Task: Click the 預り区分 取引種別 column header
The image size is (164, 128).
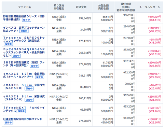Action: pos(59,7)
